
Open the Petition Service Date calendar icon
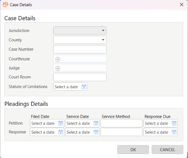(x=96, y=123)
